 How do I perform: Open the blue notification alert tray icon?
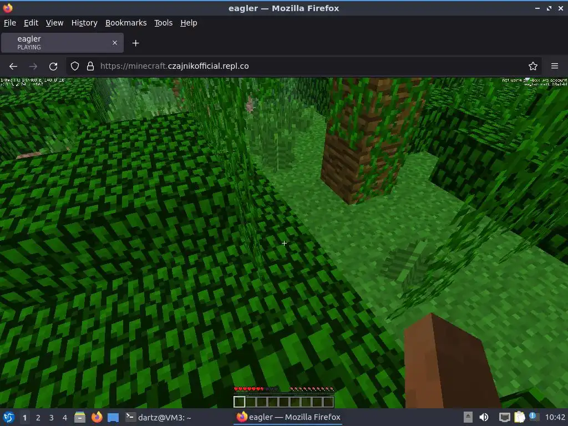[x=534, y=417]
